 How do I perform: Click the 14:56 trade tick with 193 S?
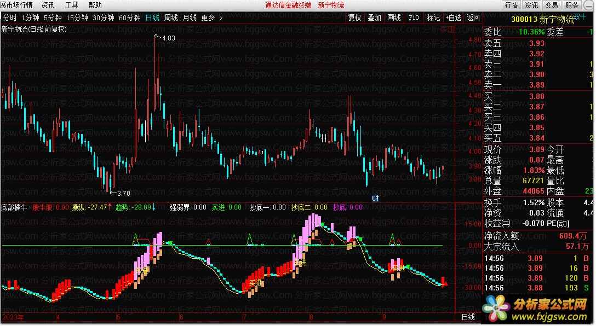(537, 288)
